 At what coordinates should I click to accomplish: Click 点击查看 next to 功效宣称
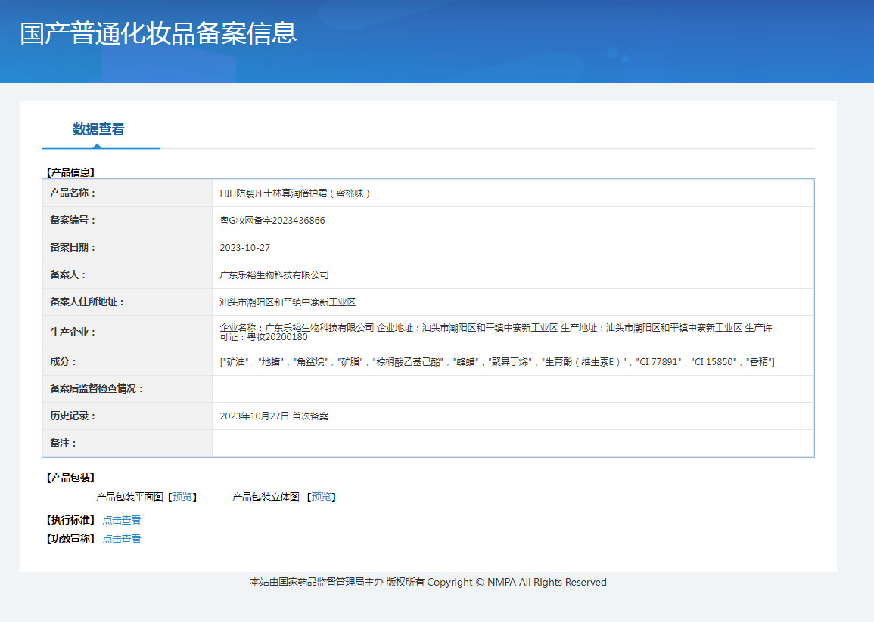pyautogui.click(x=122, y=539)
